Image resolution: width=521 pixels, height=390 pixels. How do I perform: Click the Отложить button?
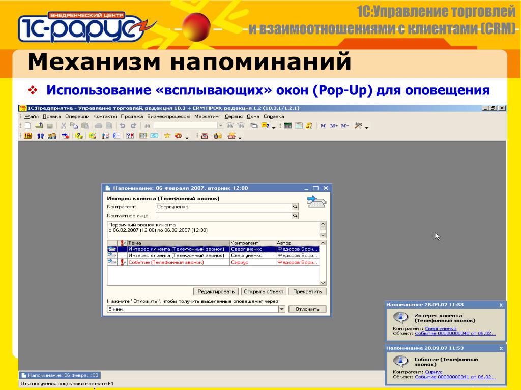pyautogui.click(x=307, y=309)
